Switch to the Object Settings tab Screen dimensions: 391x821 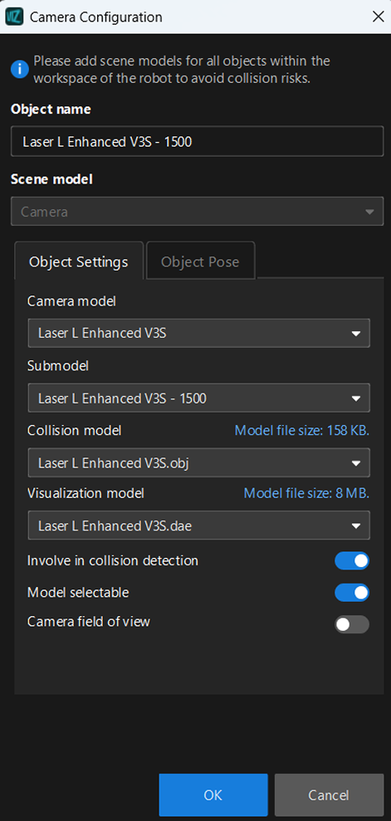pyautogui.click(x=79, y=261)
